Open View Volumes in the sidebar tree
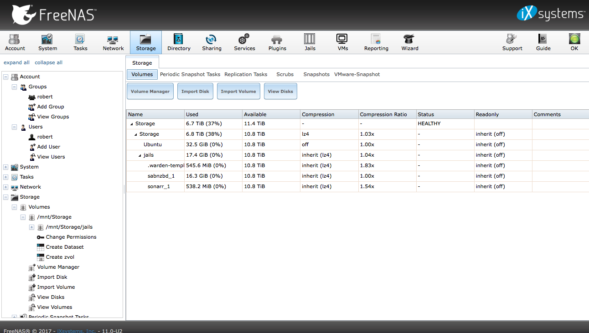 click(x=55, y=307)
